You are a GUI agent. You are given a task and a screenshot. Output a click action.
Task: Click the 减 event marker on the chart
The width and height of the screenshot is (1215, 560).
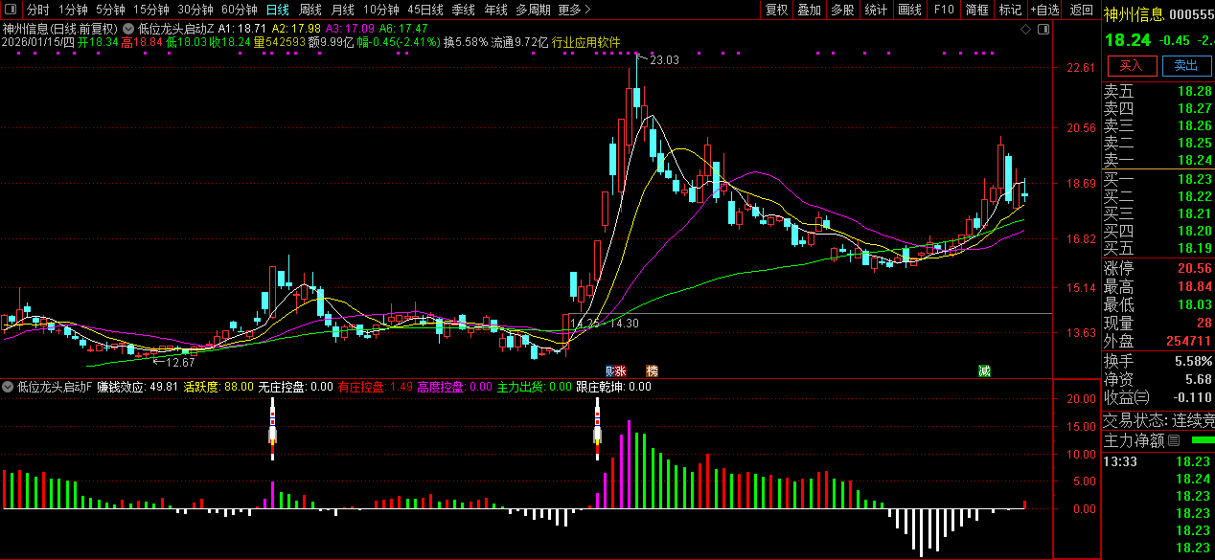984,370
